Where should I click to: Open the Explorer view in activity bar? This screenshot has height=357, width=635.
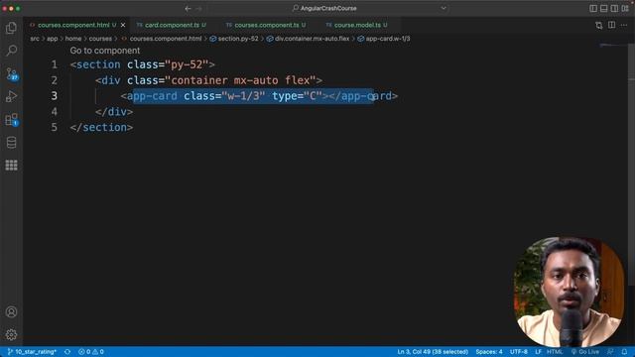coord(11,28)
